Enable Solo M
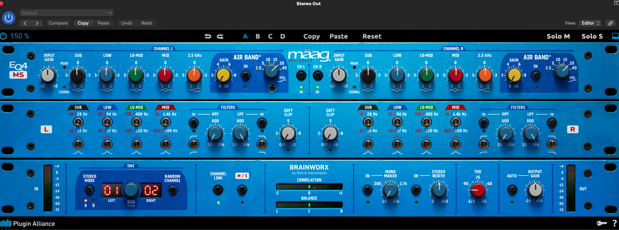619x230 pixels. [558, 36]
